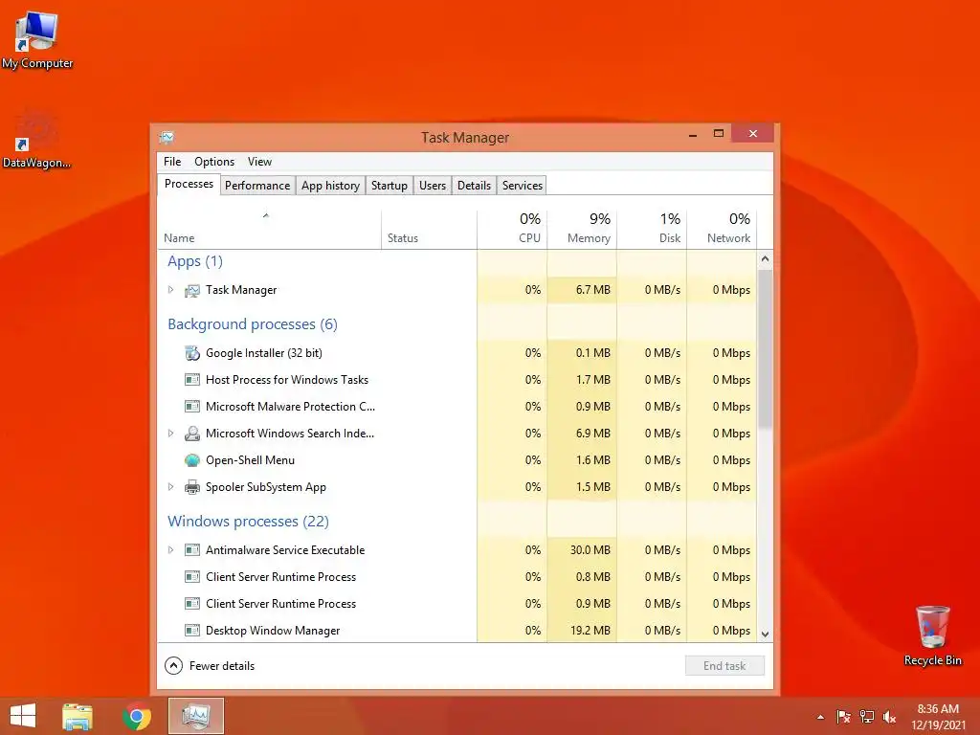Viewport: 980px width, 735px height.
Task: Expand Microsoft Windows Search Indexer row
Action: point(170,434)
